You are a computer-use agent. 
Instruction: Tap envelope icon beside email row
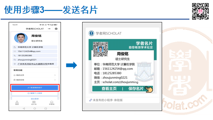click(x=15, y=51)
